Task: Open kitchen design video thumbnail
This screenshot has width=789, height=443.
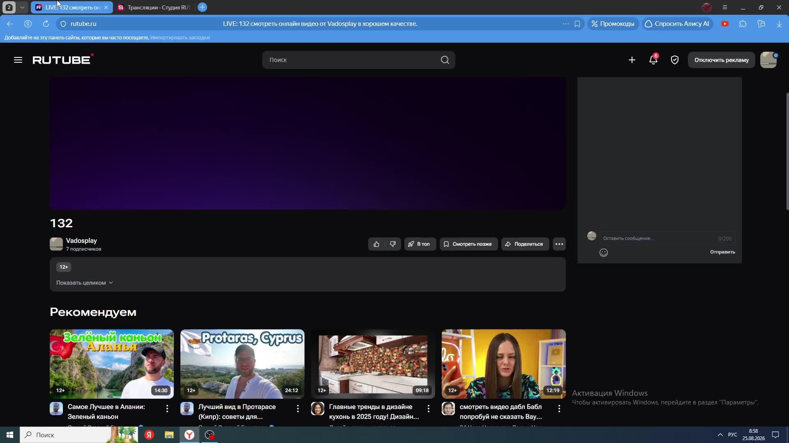Action: click(x=373, y=364)
